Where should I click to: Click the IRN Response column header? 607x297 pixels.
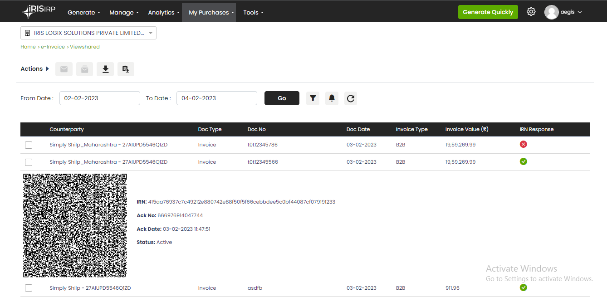click(x=537, y=129)
